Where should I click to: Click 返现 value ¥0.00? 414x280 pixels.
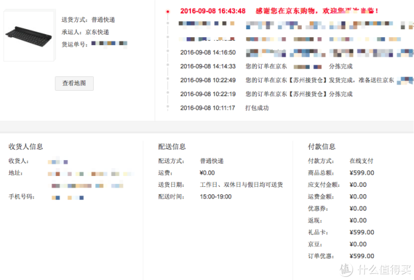[358, 220]
